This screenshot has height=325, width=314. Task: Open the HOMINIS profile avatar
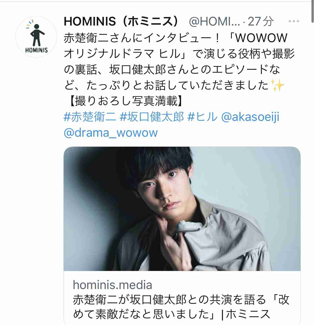(36, 37)
